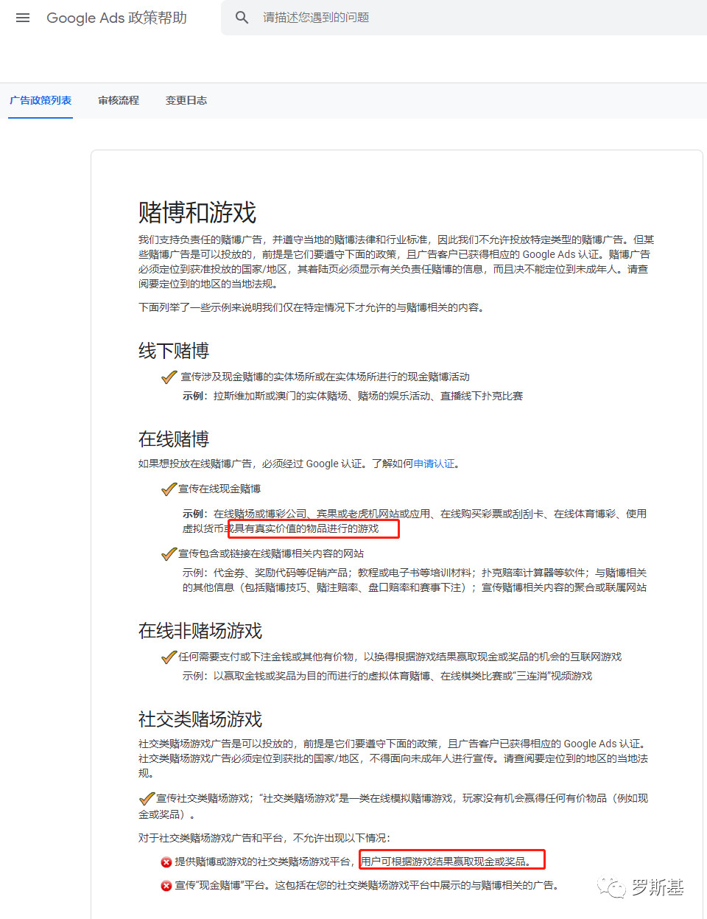Click the 在线赌博 section heading
707x919 pixels.
point(174,439)
